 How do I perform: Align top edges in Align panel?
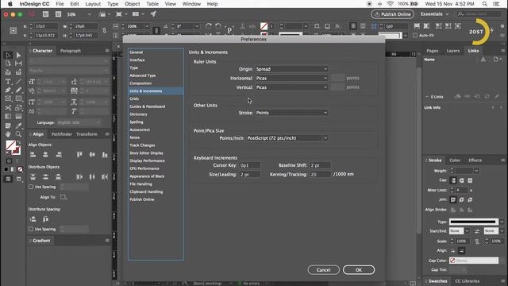coord(79,155)
